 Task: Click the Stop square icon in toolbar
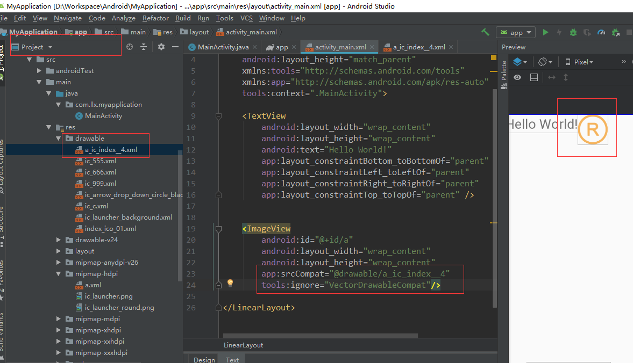[x=629, y=32]
